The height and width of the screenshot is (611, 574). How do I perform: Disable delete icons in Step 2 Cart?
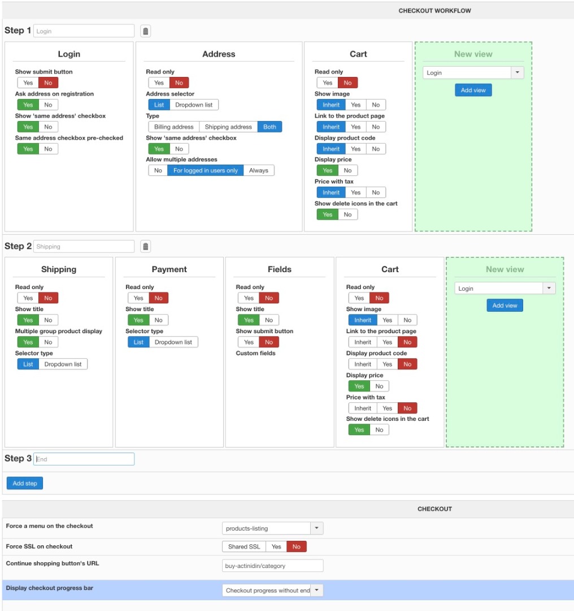(380, 430)
